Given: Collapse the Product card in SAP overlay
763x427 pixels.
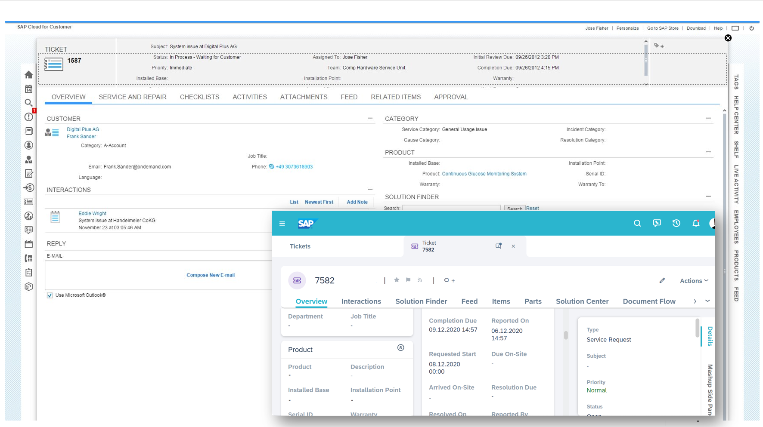Looking at the screenshot, I should [x=400, y=348].
